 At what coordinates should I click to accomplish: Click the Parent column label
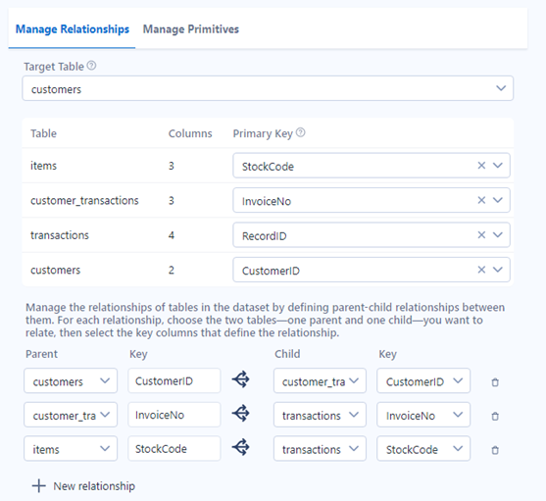(x=41, y=354)
